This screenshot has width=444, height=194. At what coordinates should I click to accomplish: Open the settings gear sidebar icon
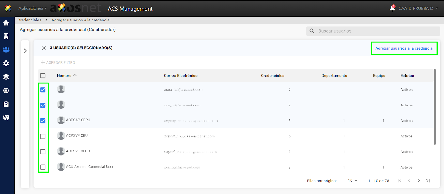click(x=6, y=63)
